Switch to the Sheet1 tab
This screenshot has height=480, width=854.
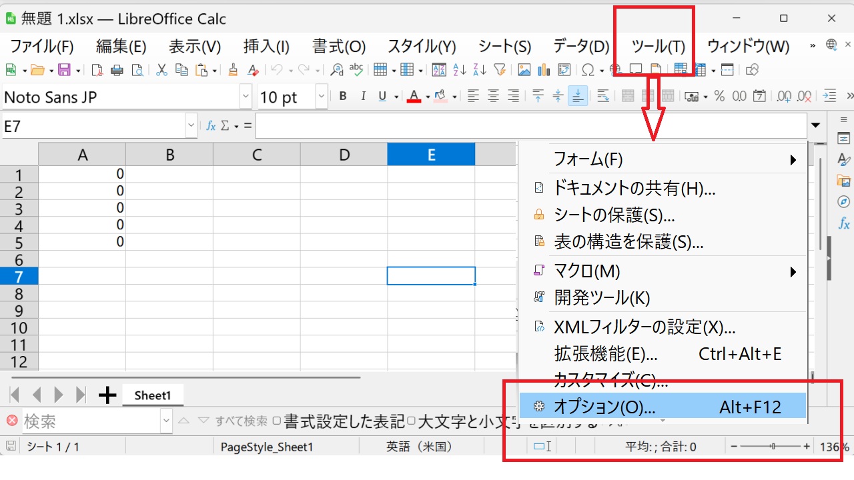pos(152,395)
